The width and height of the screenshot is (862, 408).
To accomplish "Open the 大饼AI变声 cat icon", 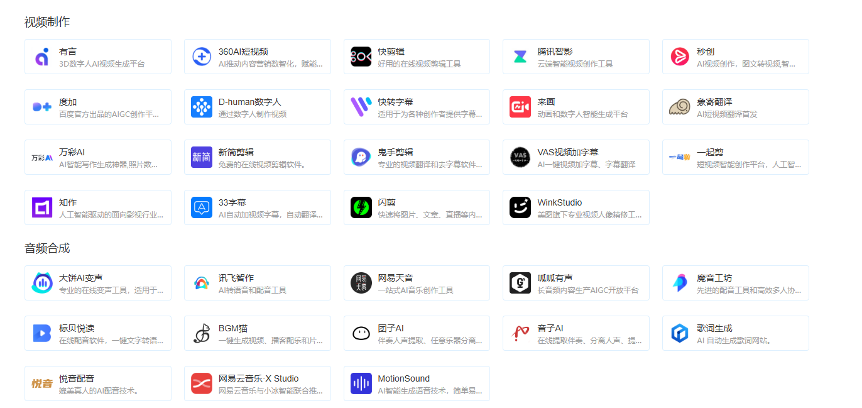I will pyautogui.click(x=42, y=283).
